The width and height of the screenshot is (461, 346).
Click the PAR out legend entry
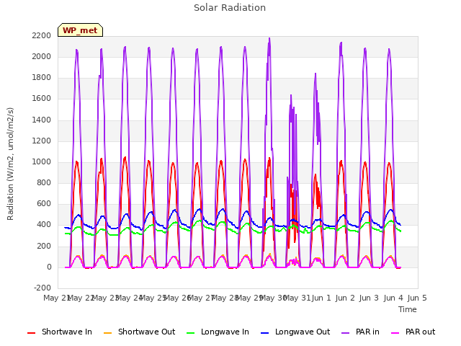413,332
